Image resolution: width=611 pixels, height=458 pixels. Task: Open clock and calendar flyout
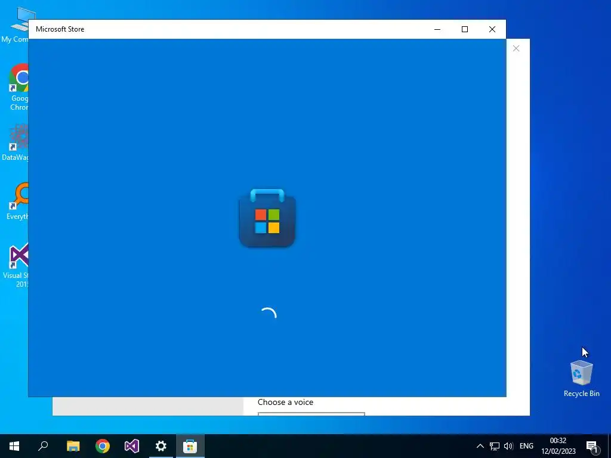pyautogui.click(x=558, y=446)
